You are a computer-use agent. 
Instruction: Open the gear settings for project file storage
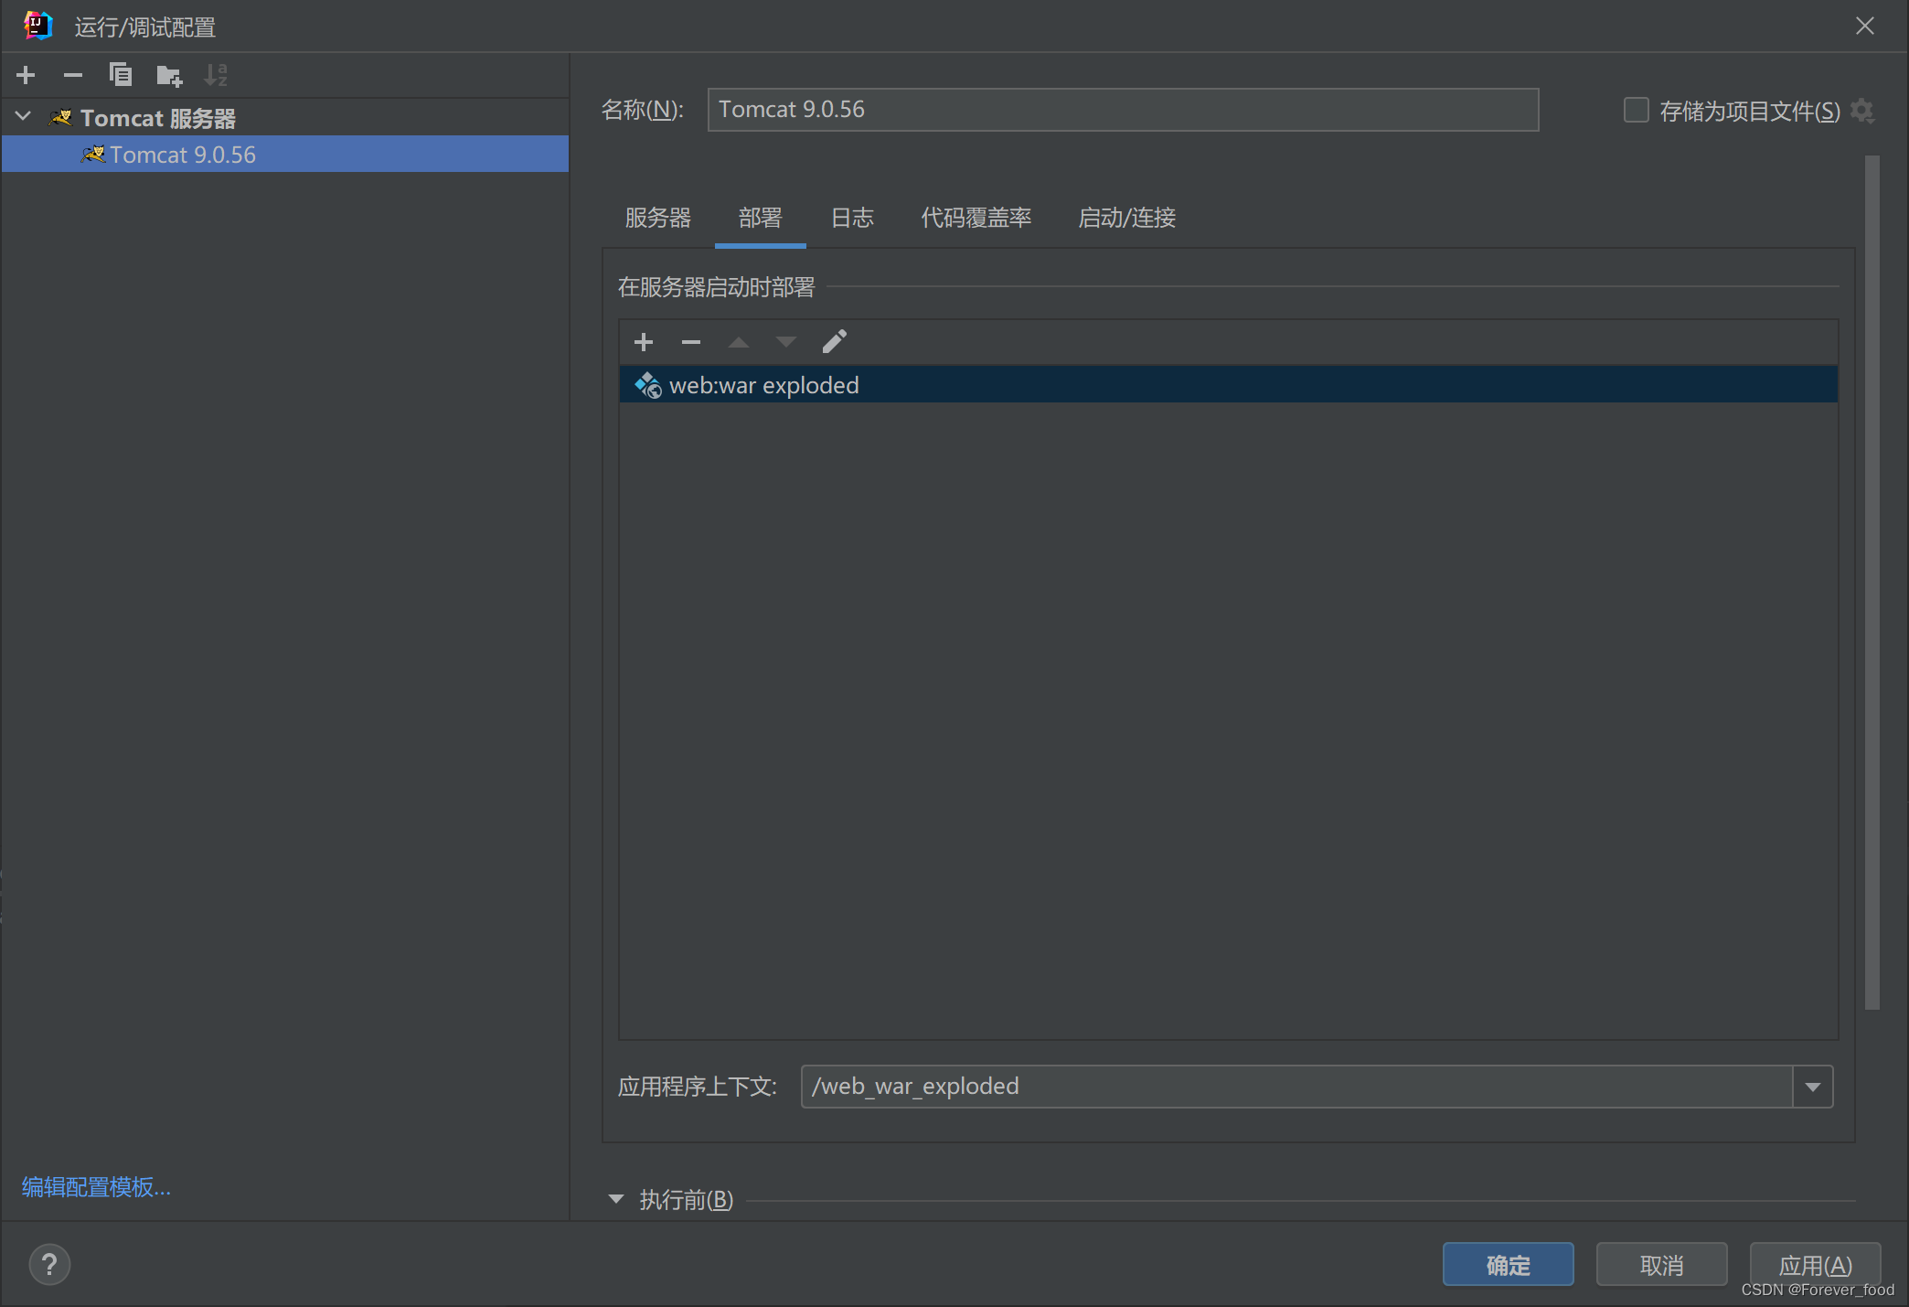pyautogui.click(x=1862, y=111)
